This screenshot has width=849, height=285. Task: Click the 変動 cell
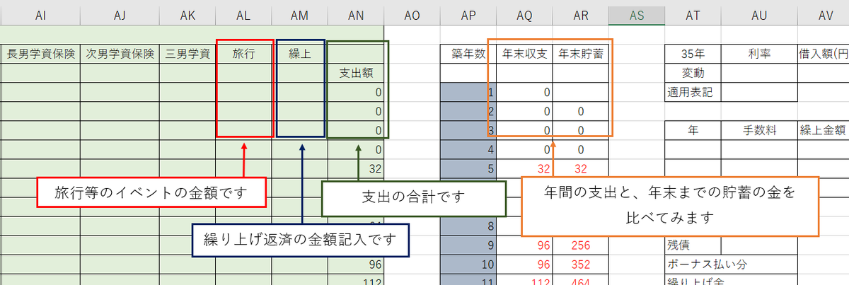point(693,72)
